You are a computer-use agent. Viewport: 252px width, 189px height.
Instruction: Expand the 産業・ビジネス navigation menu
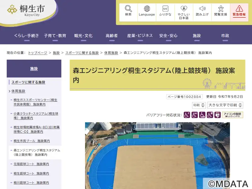tap(140, 36)
